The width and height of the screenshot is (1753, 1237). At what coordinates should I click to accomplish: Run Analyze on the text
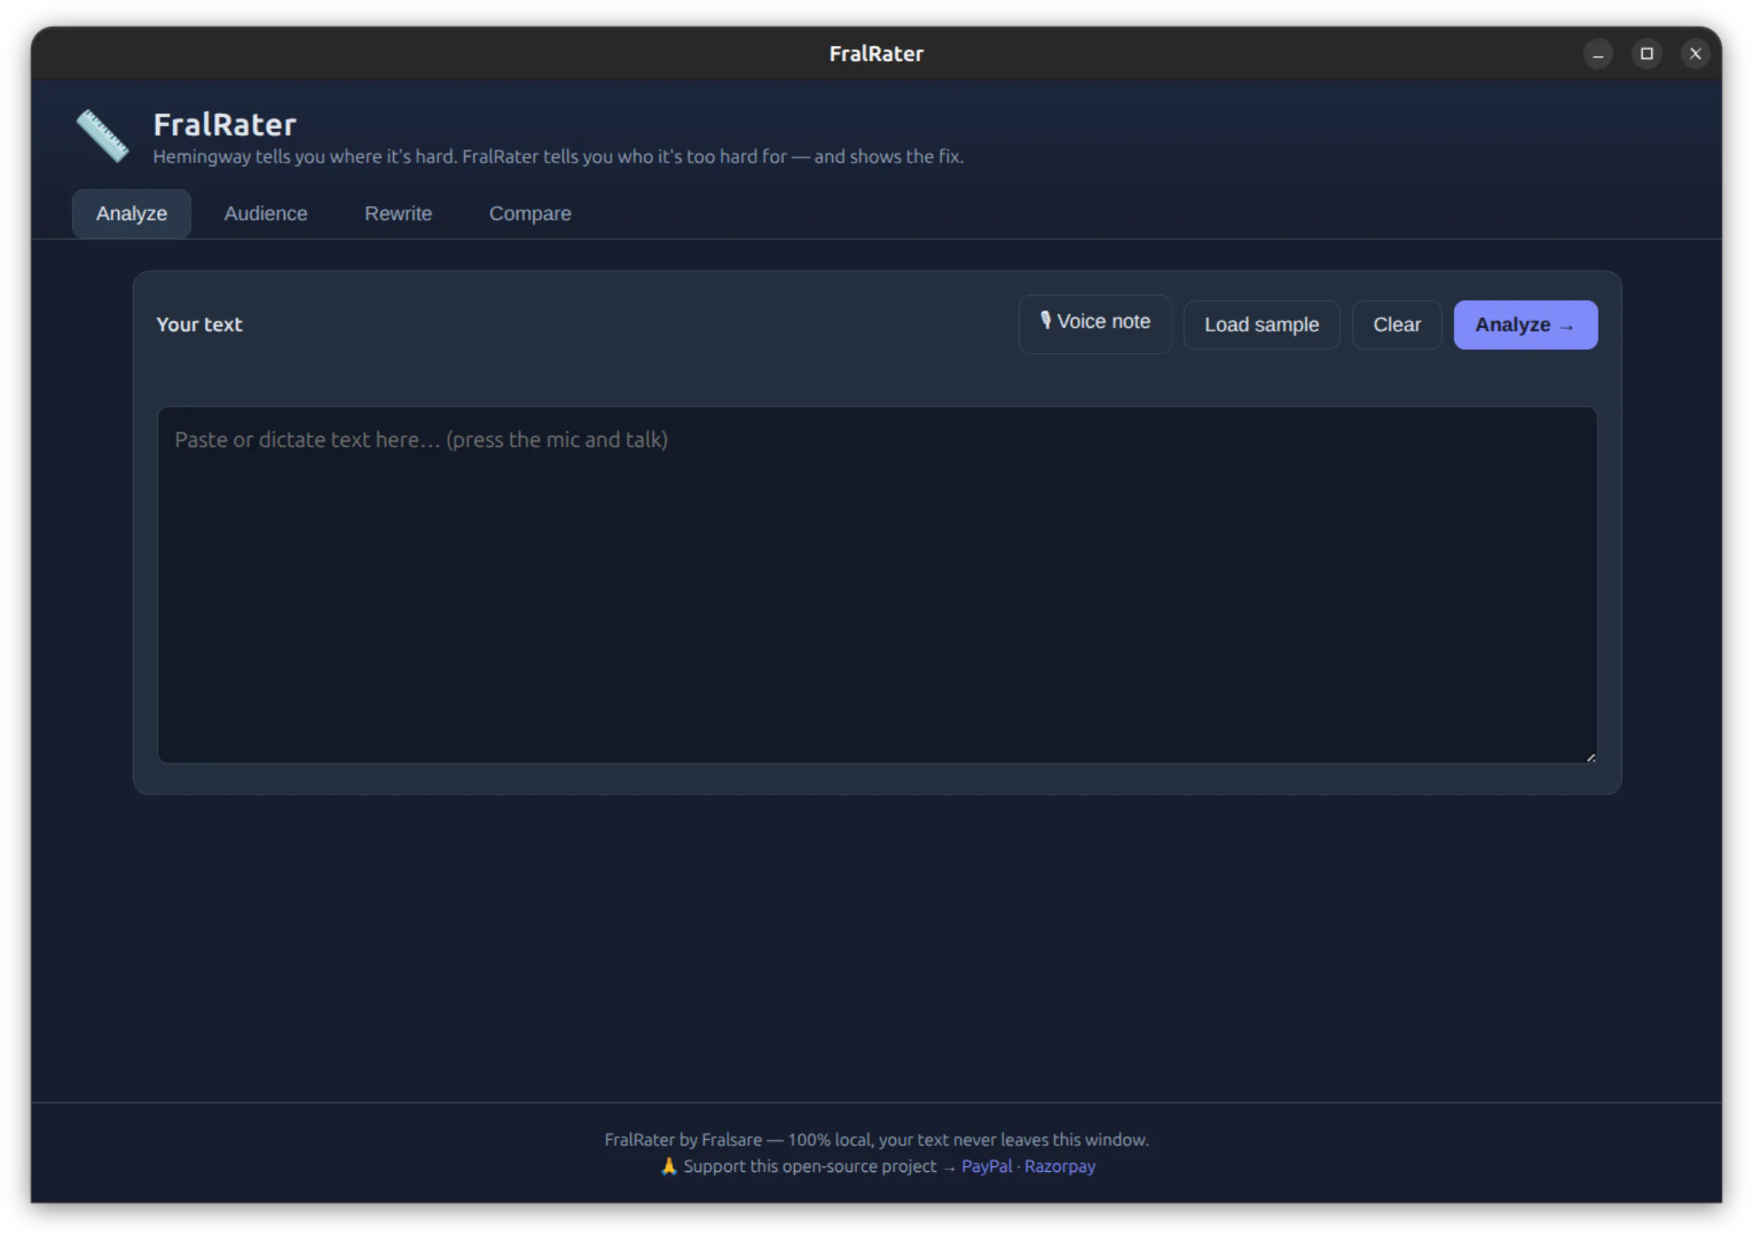(x=1524, y=324)
